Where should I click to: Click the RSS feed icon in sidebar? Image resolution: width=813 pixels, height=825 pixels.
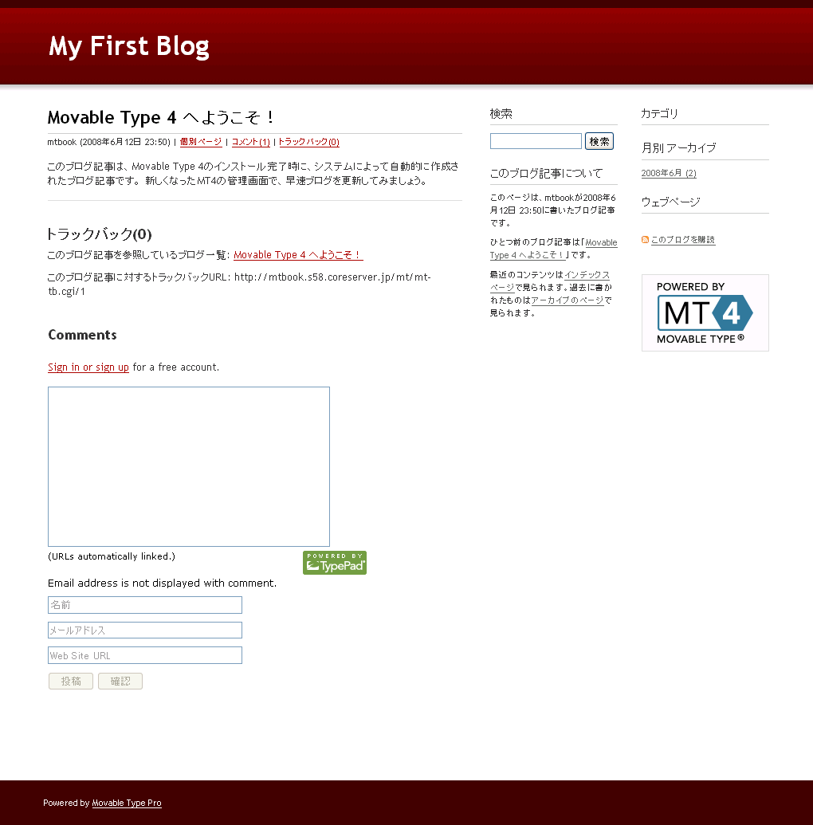[645, 240]
